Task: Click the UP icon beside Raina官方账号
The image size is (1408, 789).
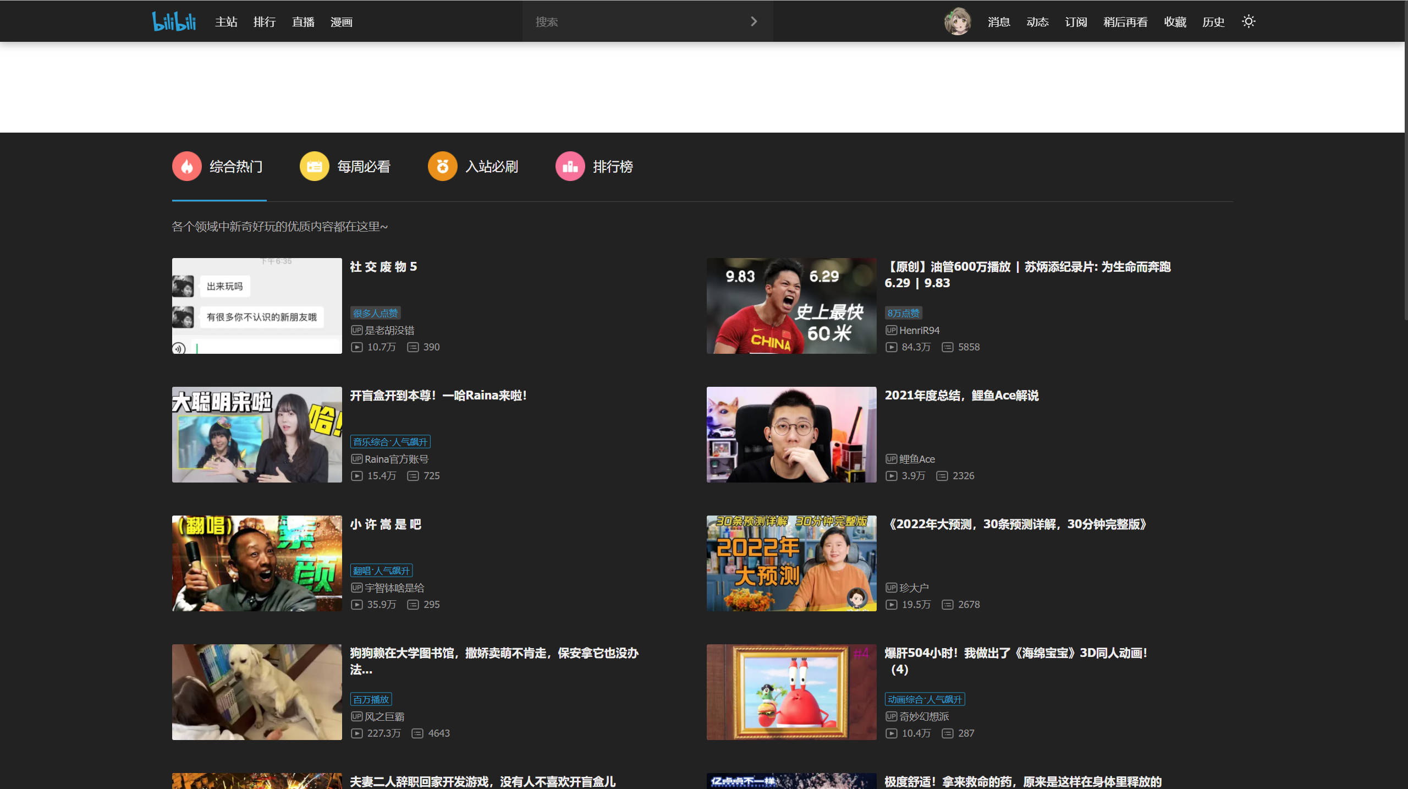Action: (x=356, y=459)
